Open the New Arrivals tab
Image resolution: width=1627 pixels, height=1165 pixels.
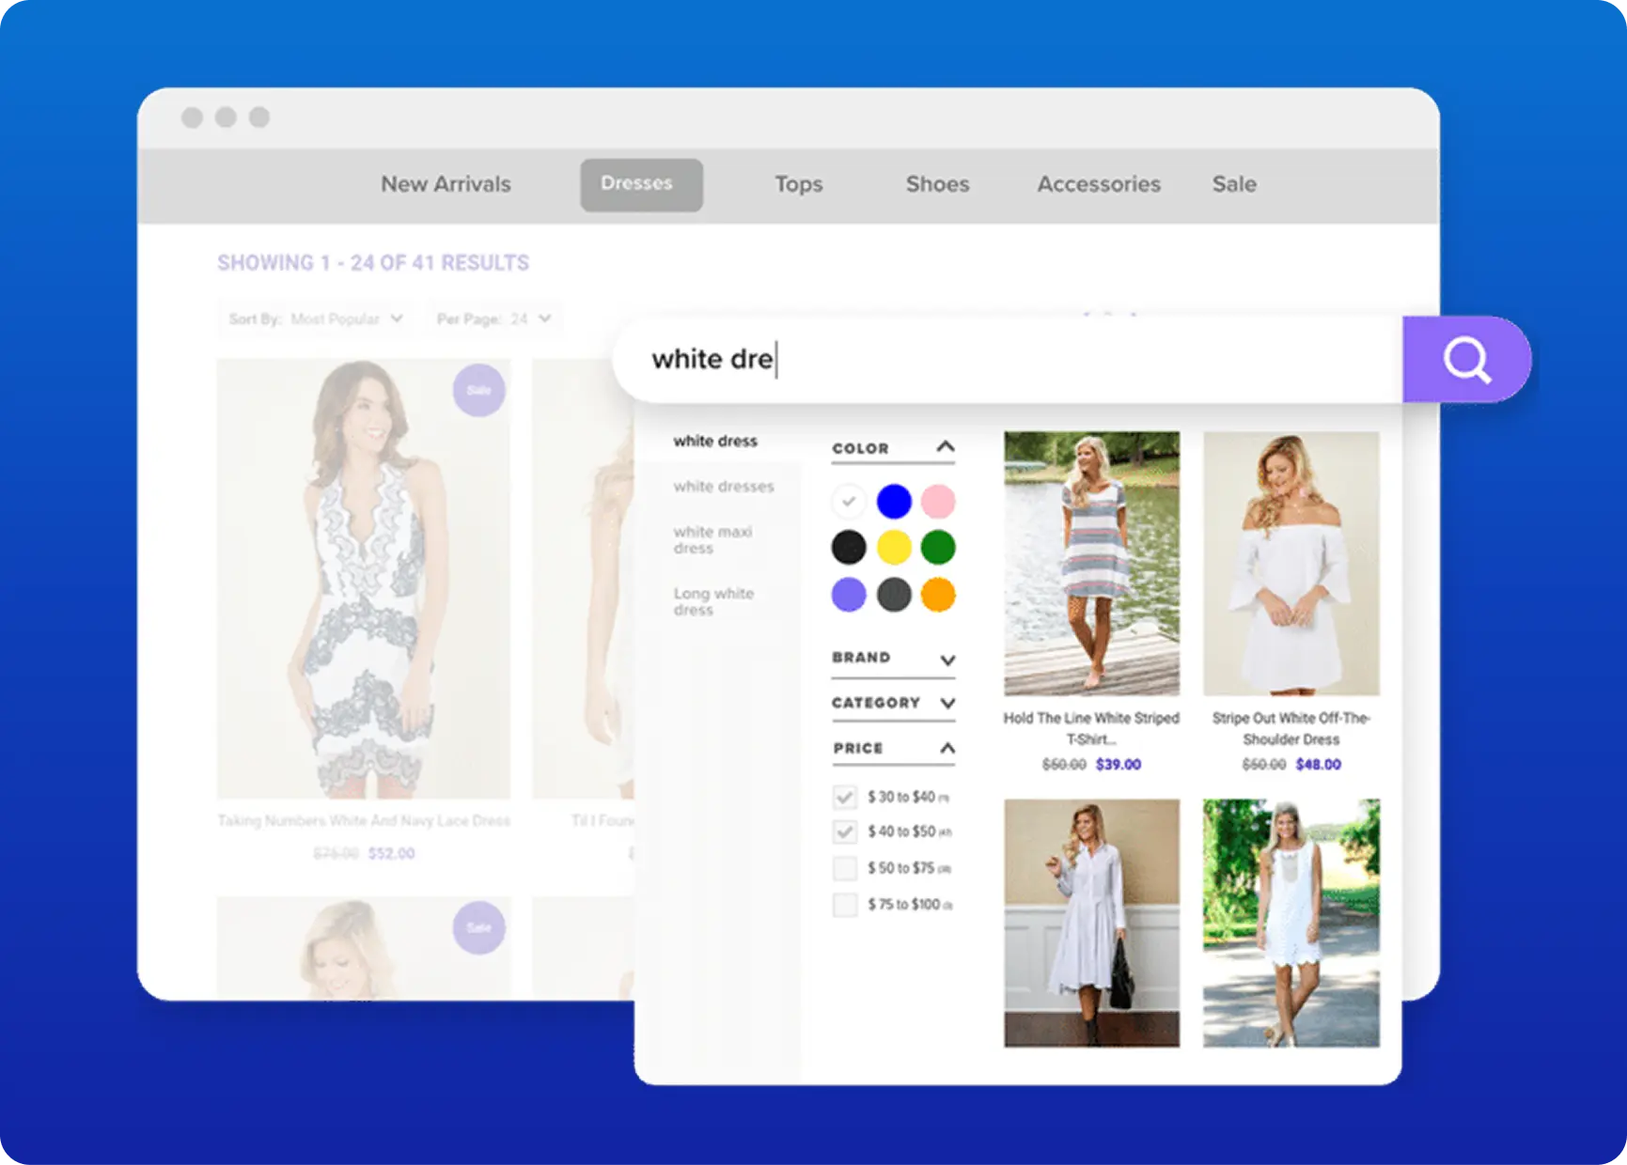tap(446, 184)
